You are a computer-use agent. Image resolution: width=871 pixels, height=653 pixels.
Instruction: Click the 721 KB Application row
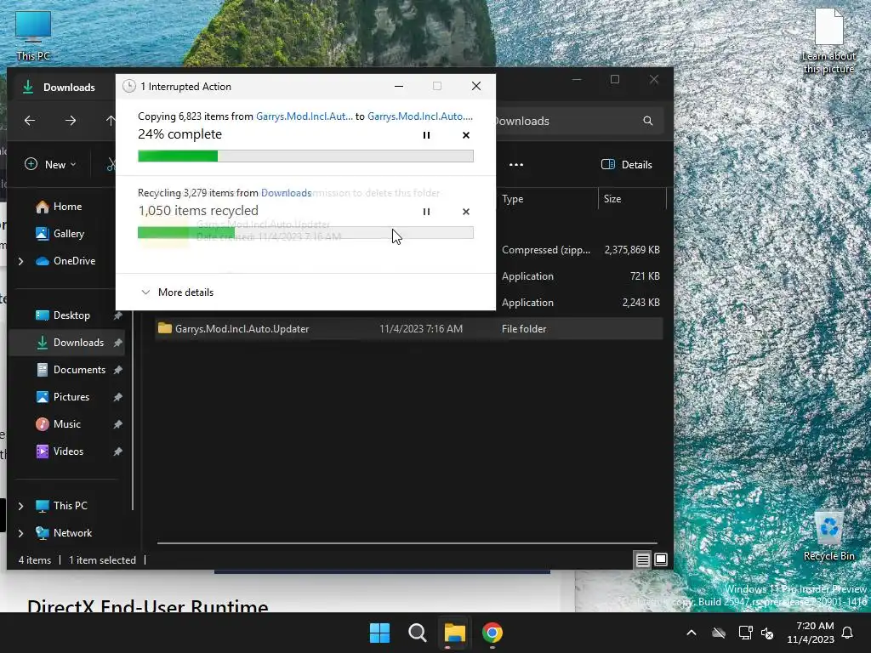click(x=580, y=276)
